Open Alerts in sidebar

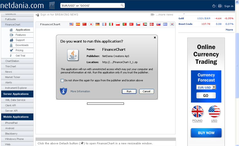(17, 82)
